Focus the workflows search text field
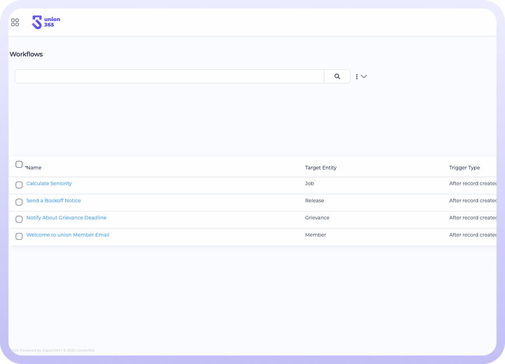 tap(169, 77)
